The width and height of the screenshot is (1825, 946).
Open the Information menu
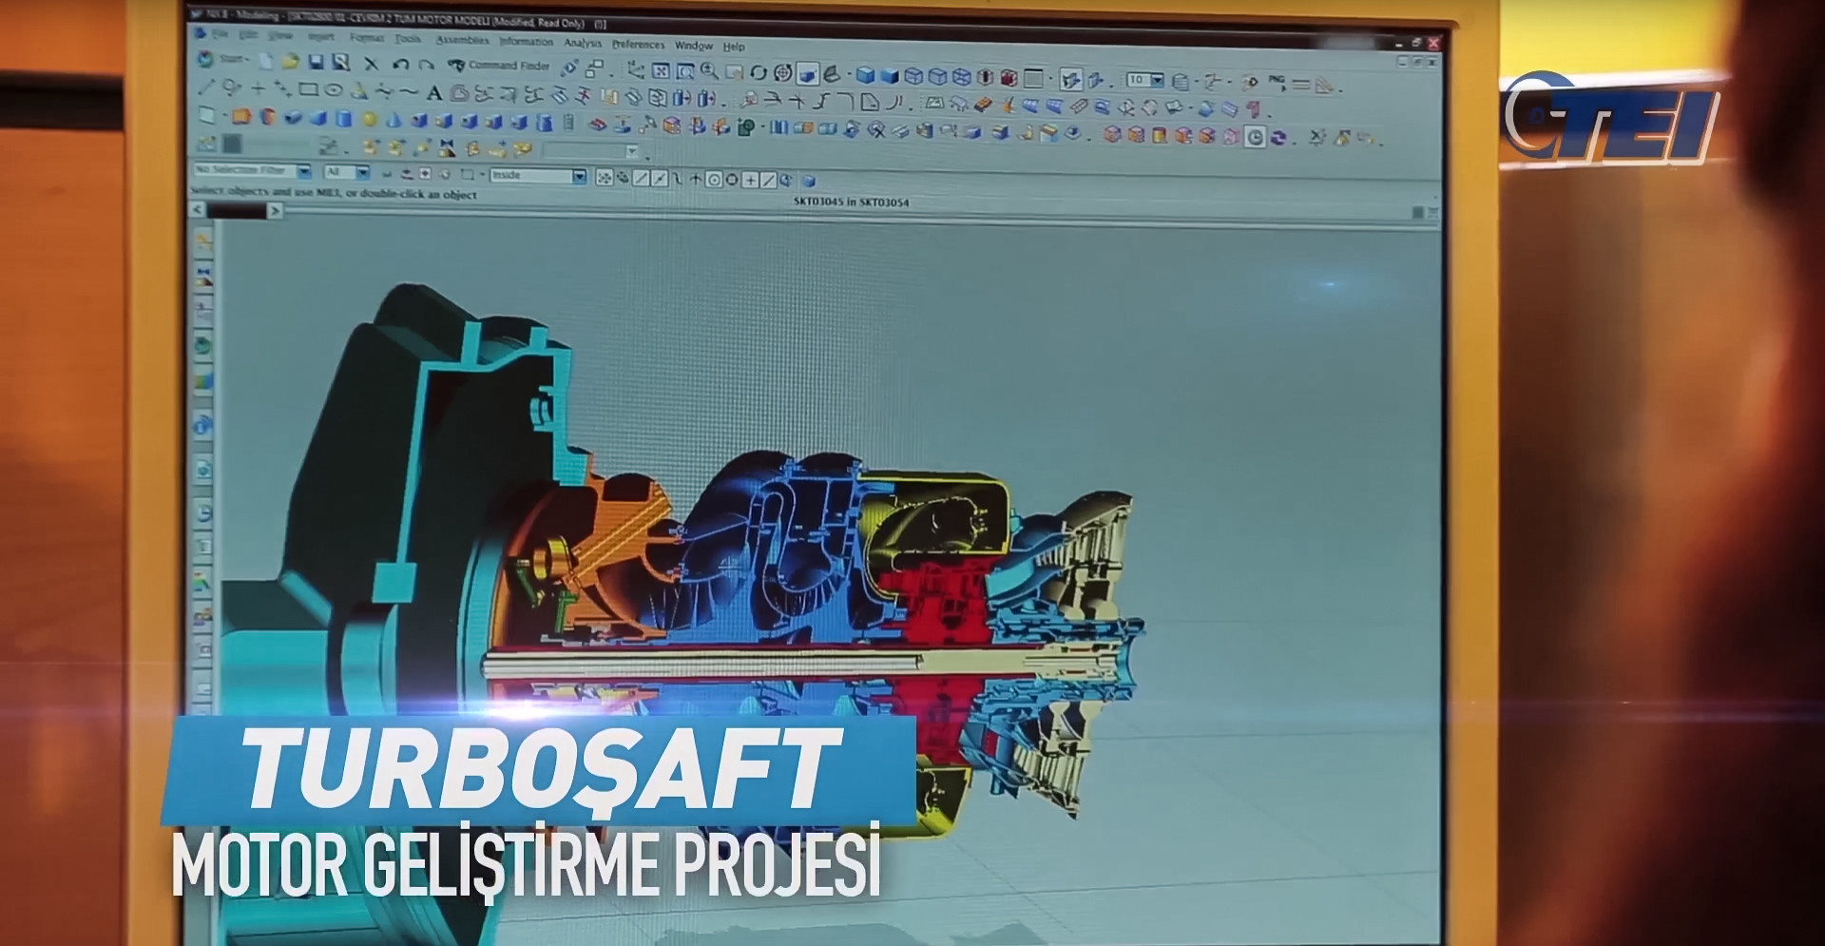[x=527, y=42]
